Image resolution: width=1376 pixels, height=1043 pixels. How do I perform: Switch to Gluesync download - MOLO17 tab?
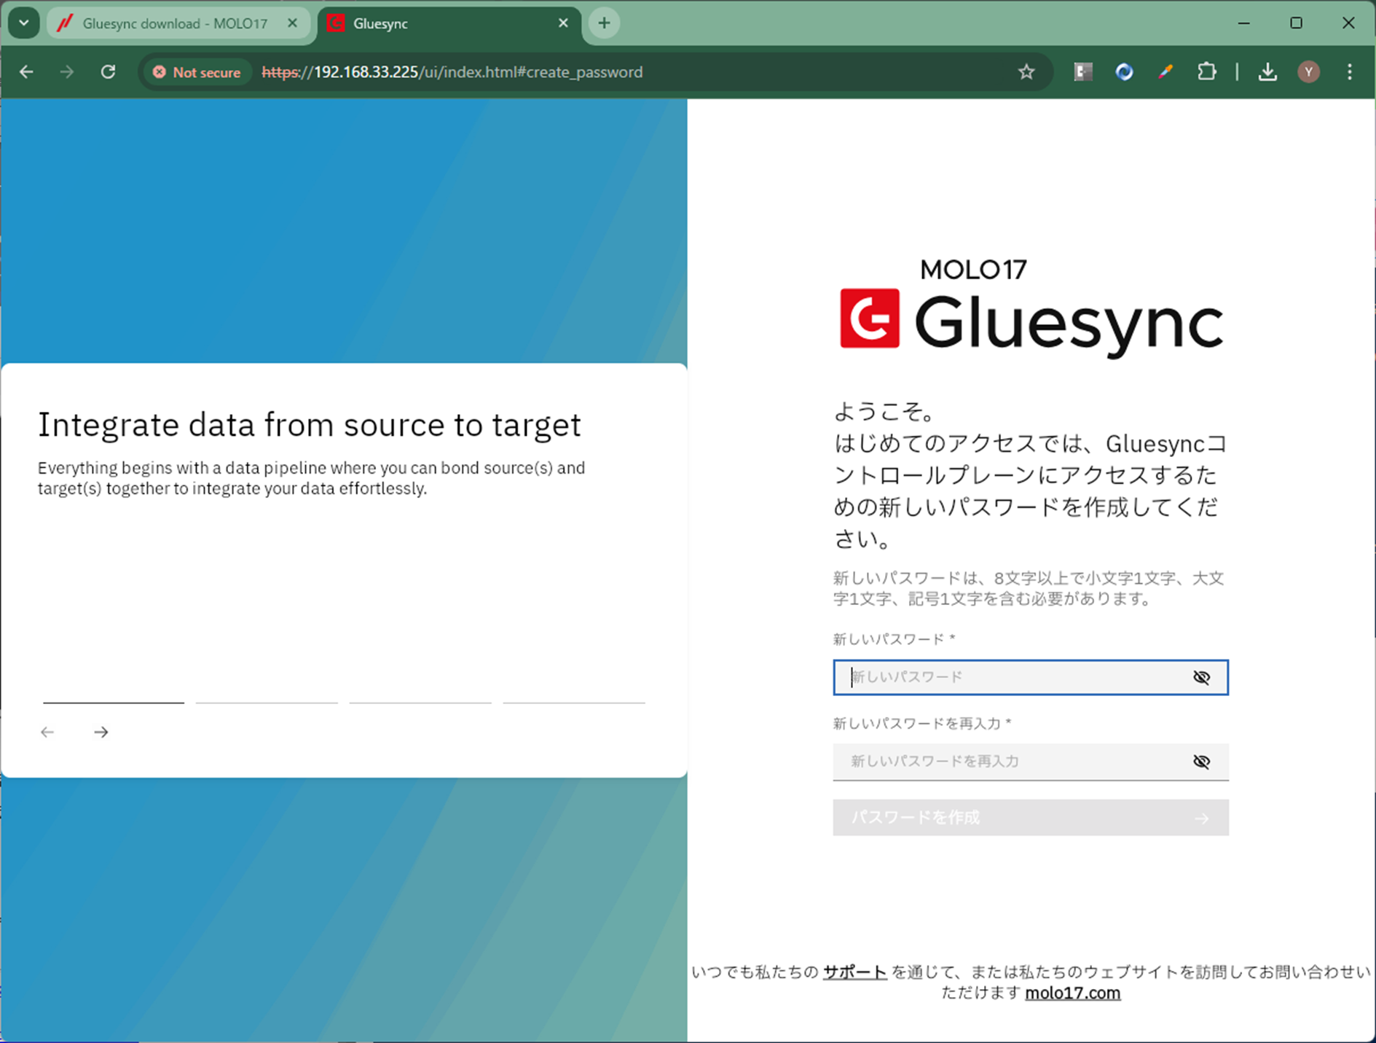click(175, 23)
